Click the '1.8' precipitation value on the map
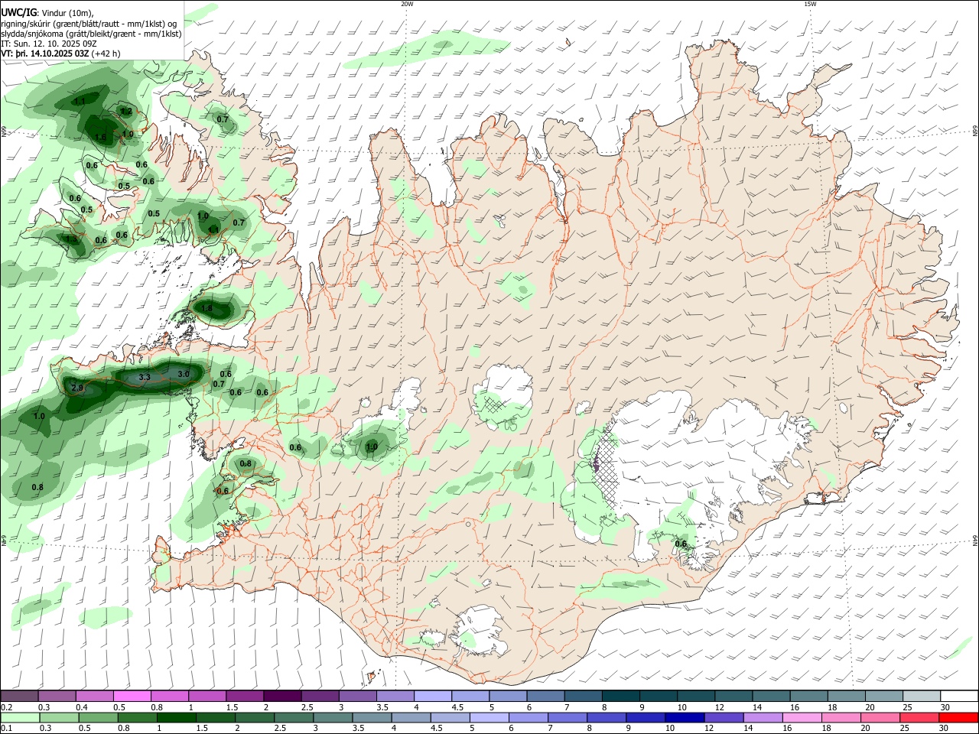Viewport: 979px width, 734px height. click(x=207, y=309)
